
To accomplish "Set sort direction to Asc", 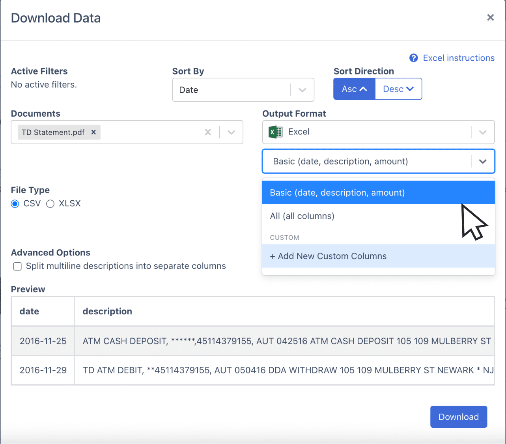I will [354, 89].
